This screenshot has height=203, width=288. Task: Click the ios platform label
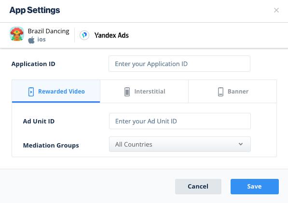(x=41, y=40)
